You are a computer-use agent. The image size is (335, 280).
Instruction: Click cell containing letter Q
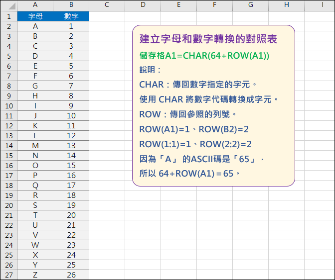[x=35, y=186]
